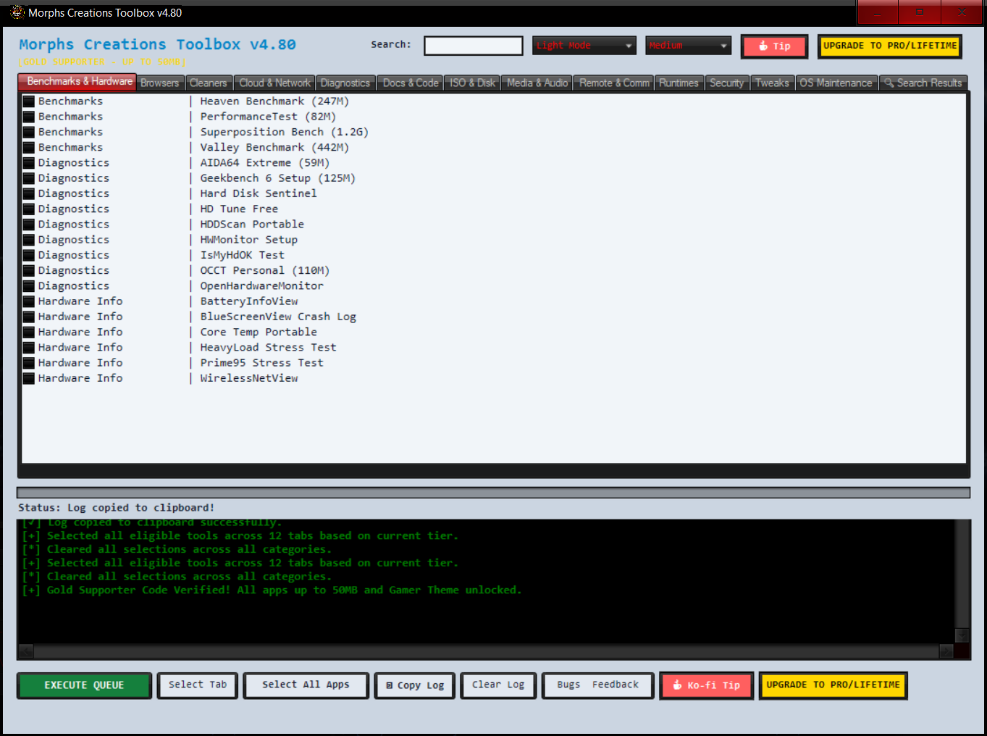Check the HWMonitor Setup checkbox
This screenshot has width=987, height=736.
(29, 240)
